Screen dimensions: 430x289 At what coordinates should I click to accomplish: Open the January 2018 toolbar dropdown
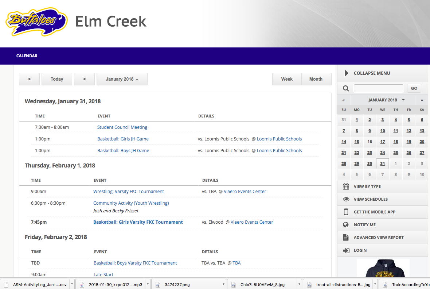pyautogui.click(x=122, y=79)
